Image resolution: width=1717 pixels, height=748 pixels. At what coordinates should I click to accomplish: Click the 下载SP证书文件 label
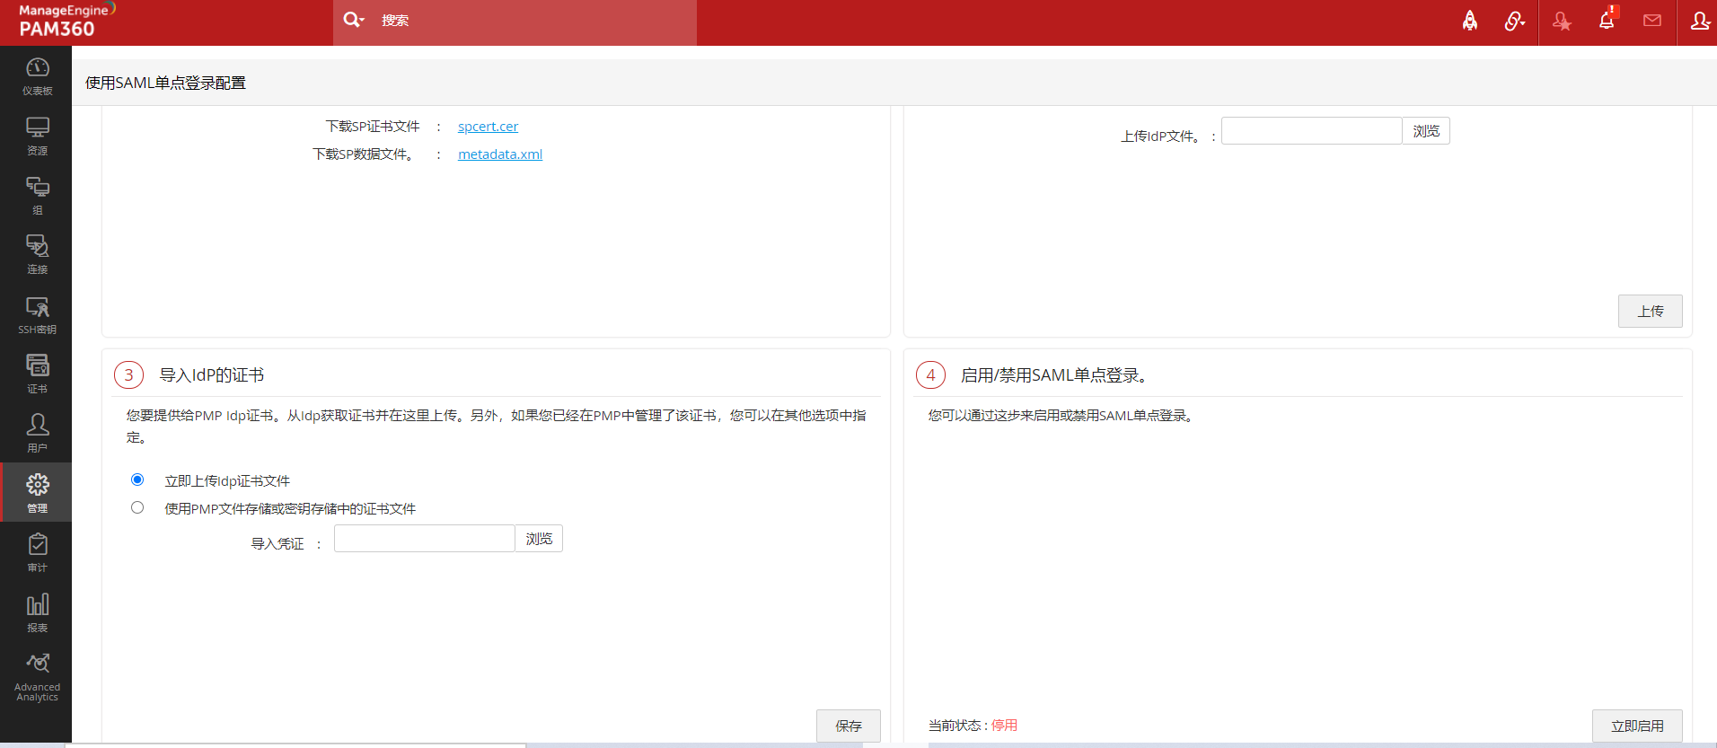point(373,127)
